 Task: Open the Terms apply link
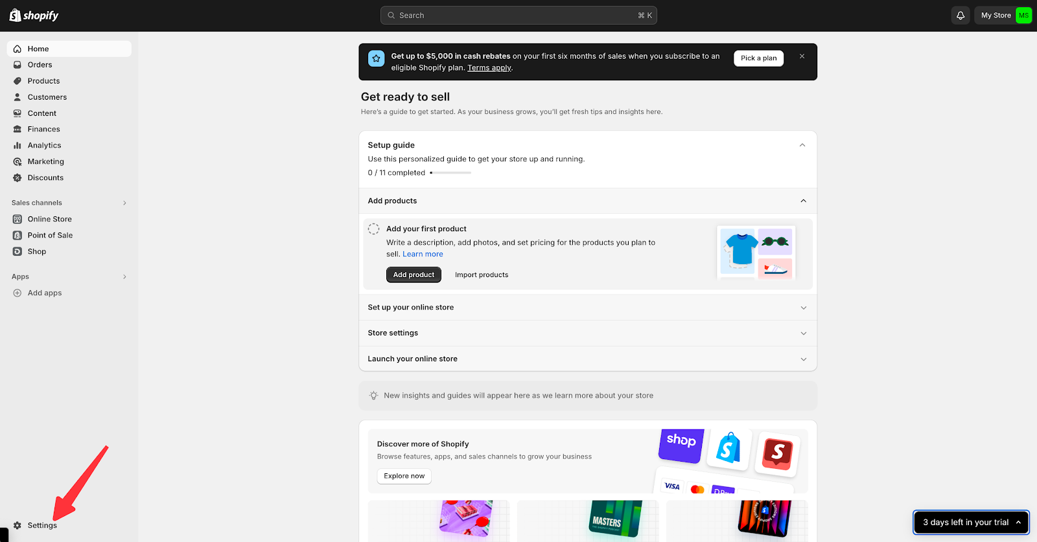click(489, 68)
